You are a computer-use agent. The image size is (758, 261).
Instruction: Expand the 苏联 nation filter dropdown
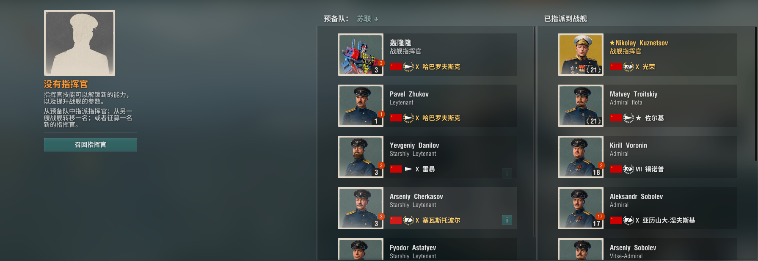[x=368, y=19]
